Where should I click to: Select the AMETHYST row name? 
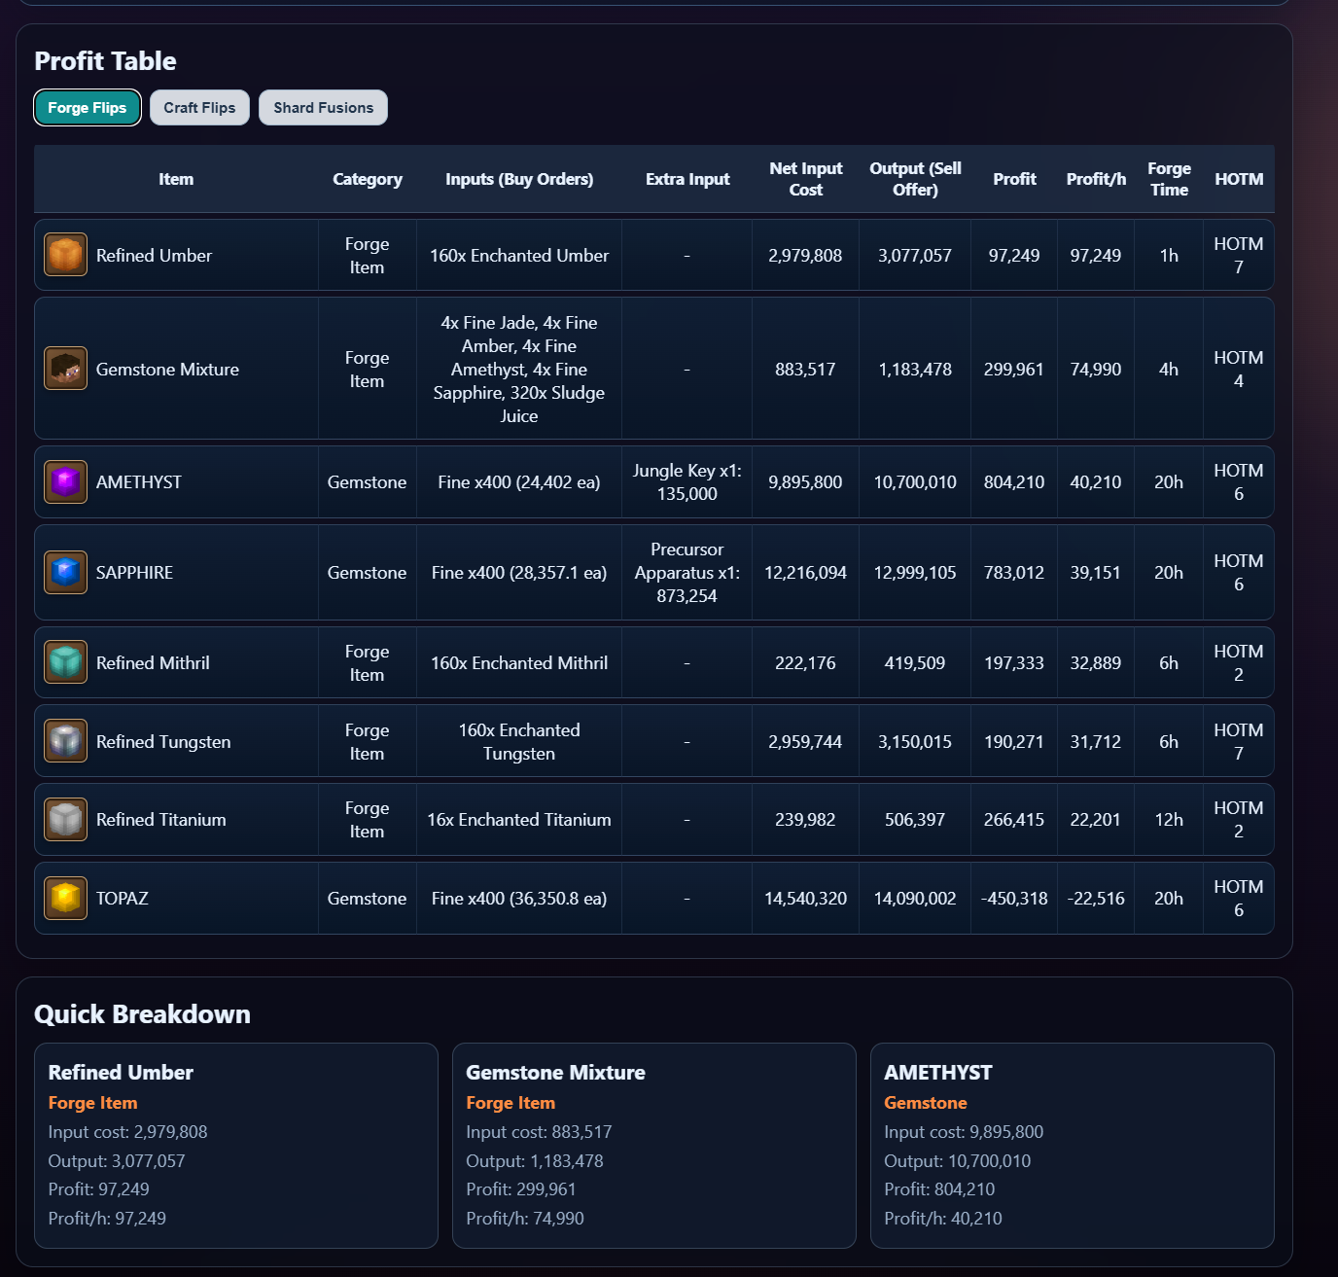(138, 481)
